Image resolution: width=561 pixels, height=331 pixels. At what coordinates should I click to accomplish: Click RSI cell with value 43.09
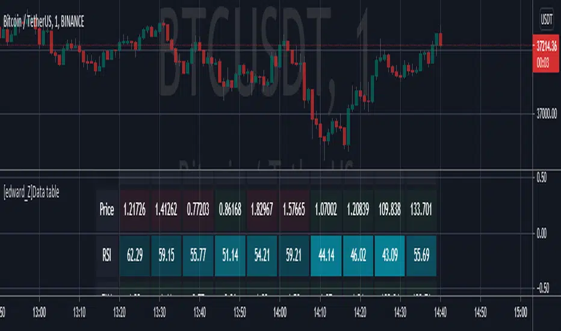tap(389, 256)
